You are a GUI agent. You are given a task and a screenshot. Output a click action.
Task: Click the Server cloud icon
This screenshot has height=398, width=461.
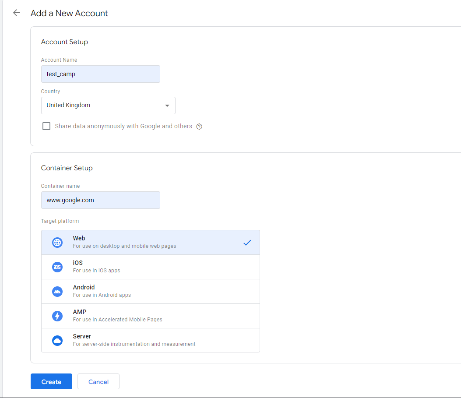click(57, 341)
